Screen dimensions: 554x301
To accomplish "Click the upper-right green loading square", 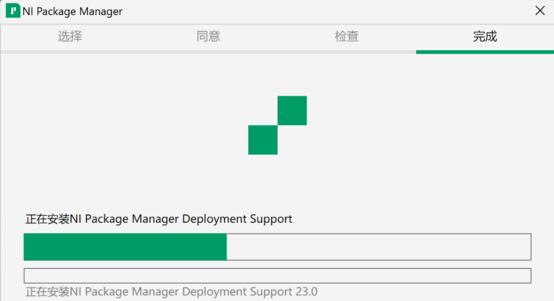I will [292, 110].
